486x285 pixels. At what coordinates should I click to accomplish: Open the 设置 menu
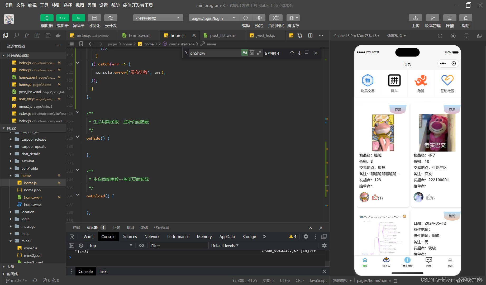pyautogui.click(x=103, y=5)
